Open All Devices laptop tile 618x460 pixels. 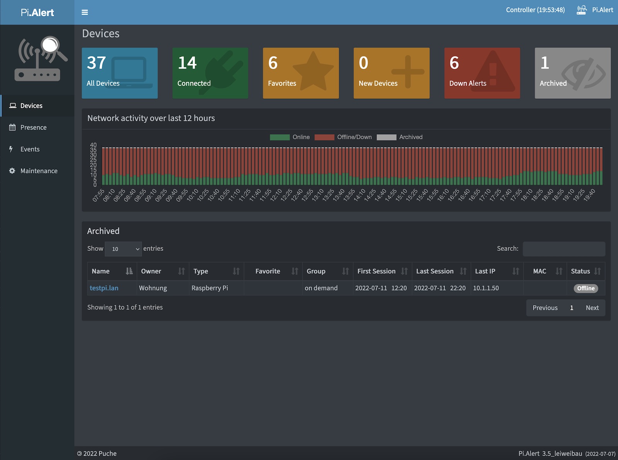(x=120, y=73)
